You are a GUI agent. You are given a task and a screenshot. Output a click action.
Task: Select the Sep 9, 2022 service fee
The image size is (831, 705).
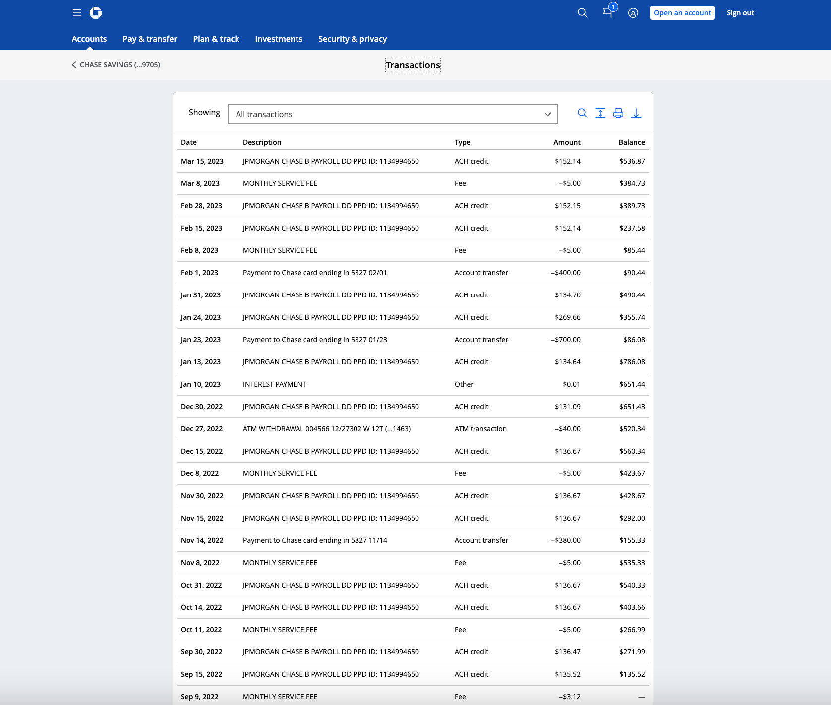413,696
